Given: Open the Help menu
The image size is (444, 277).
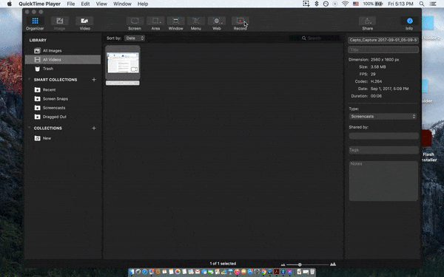Looking at the screenshot, I should [x=143, y=4].
